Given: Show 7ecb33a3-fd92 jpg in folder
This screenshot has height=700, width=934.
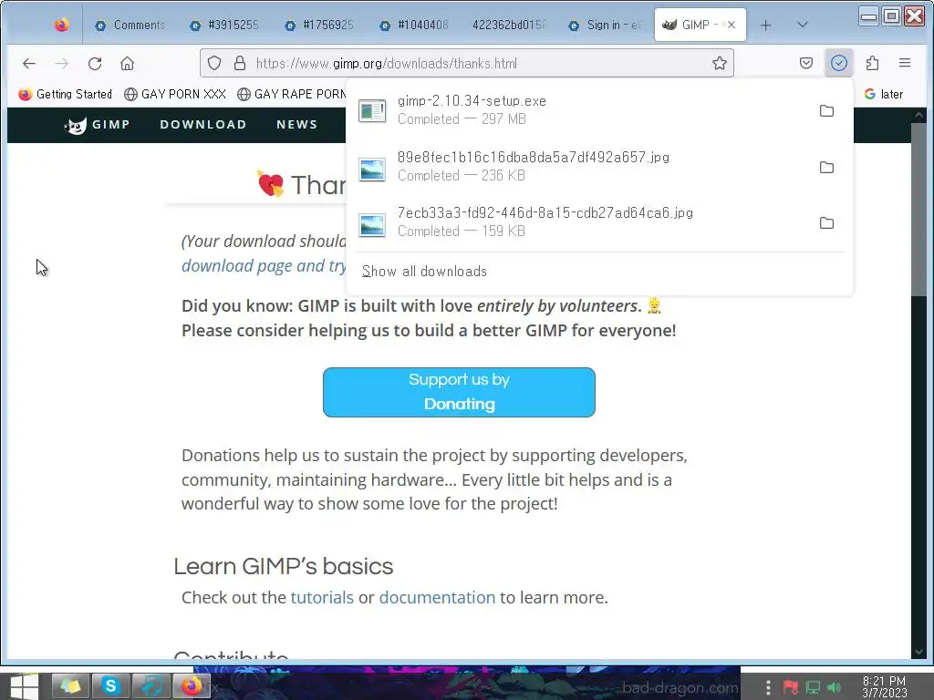Looking at the screenshot, I should pos(826,223).
